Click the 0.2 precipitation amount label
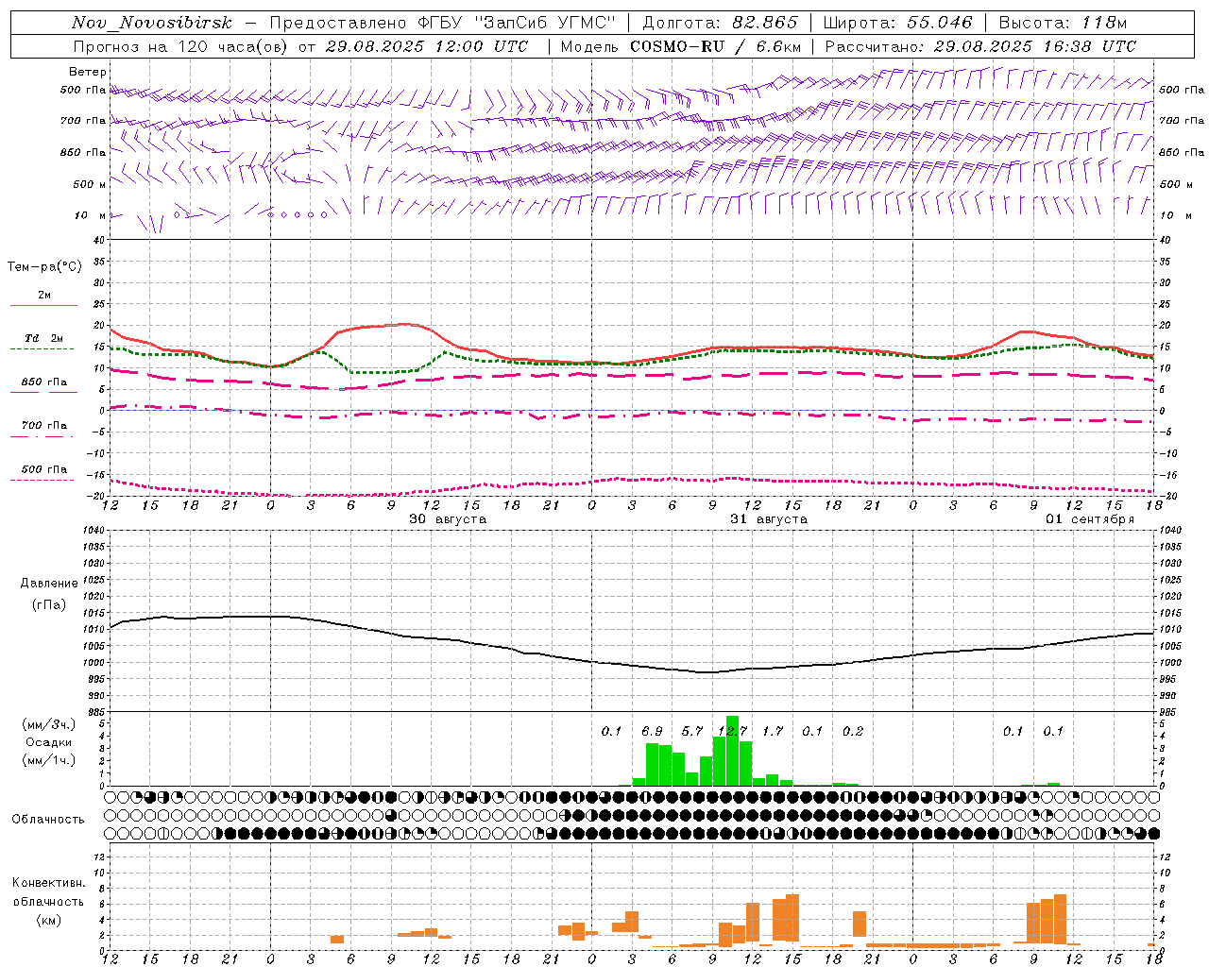Screen dimensions: 1209x967 853,731
